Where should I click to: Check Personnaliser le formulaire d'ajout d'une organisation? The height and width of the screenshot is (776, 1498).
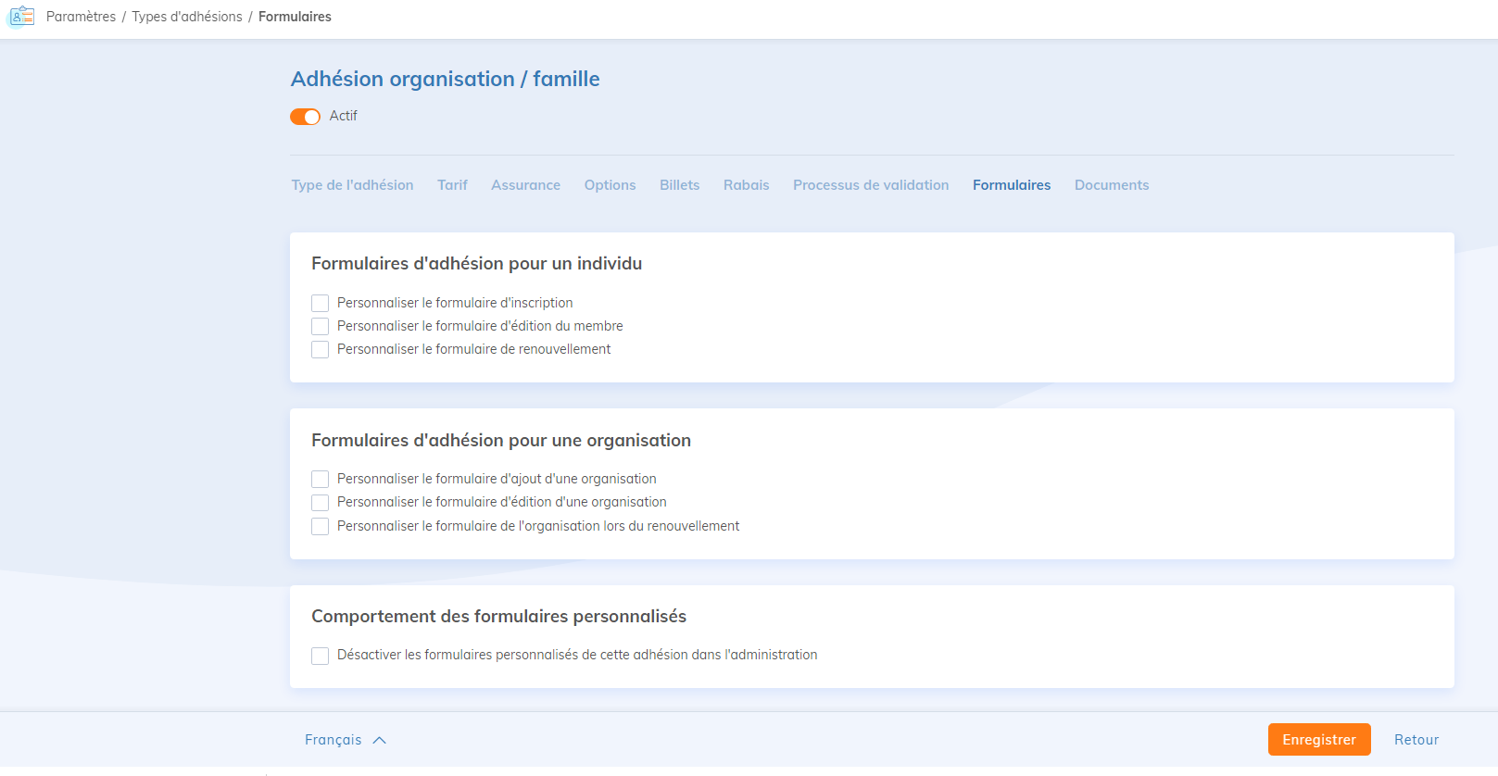(x=321, y=479)
